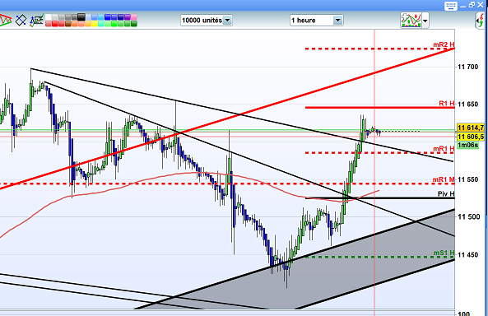Click the trading signals indicator button
488x316 pixels.
pos(411,21)
